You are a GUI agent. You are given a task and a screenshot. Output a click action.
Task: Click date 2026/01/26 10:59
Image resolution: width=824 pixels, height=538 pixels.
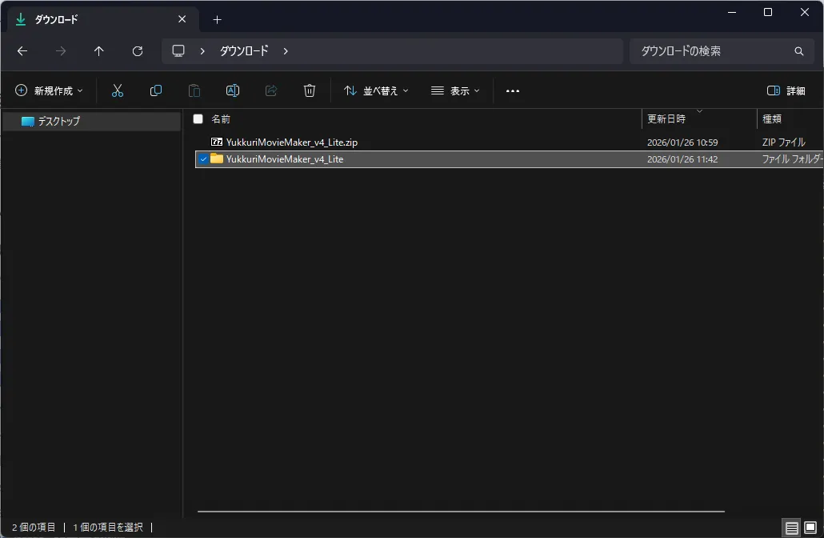point(682,143)
